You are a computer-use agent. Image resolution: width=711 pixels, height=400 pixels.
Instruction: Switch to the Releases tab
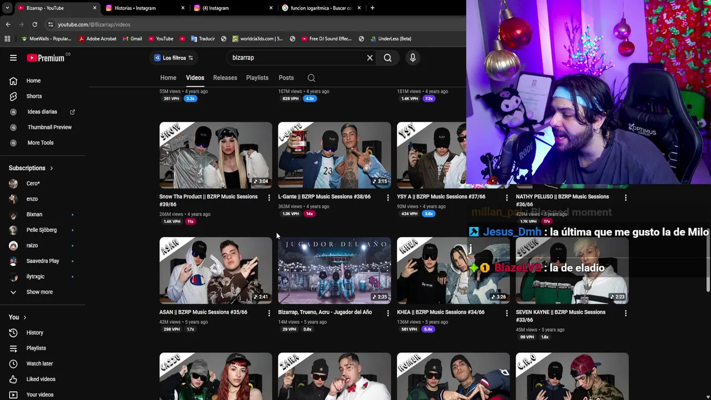[x=225, y=78]
